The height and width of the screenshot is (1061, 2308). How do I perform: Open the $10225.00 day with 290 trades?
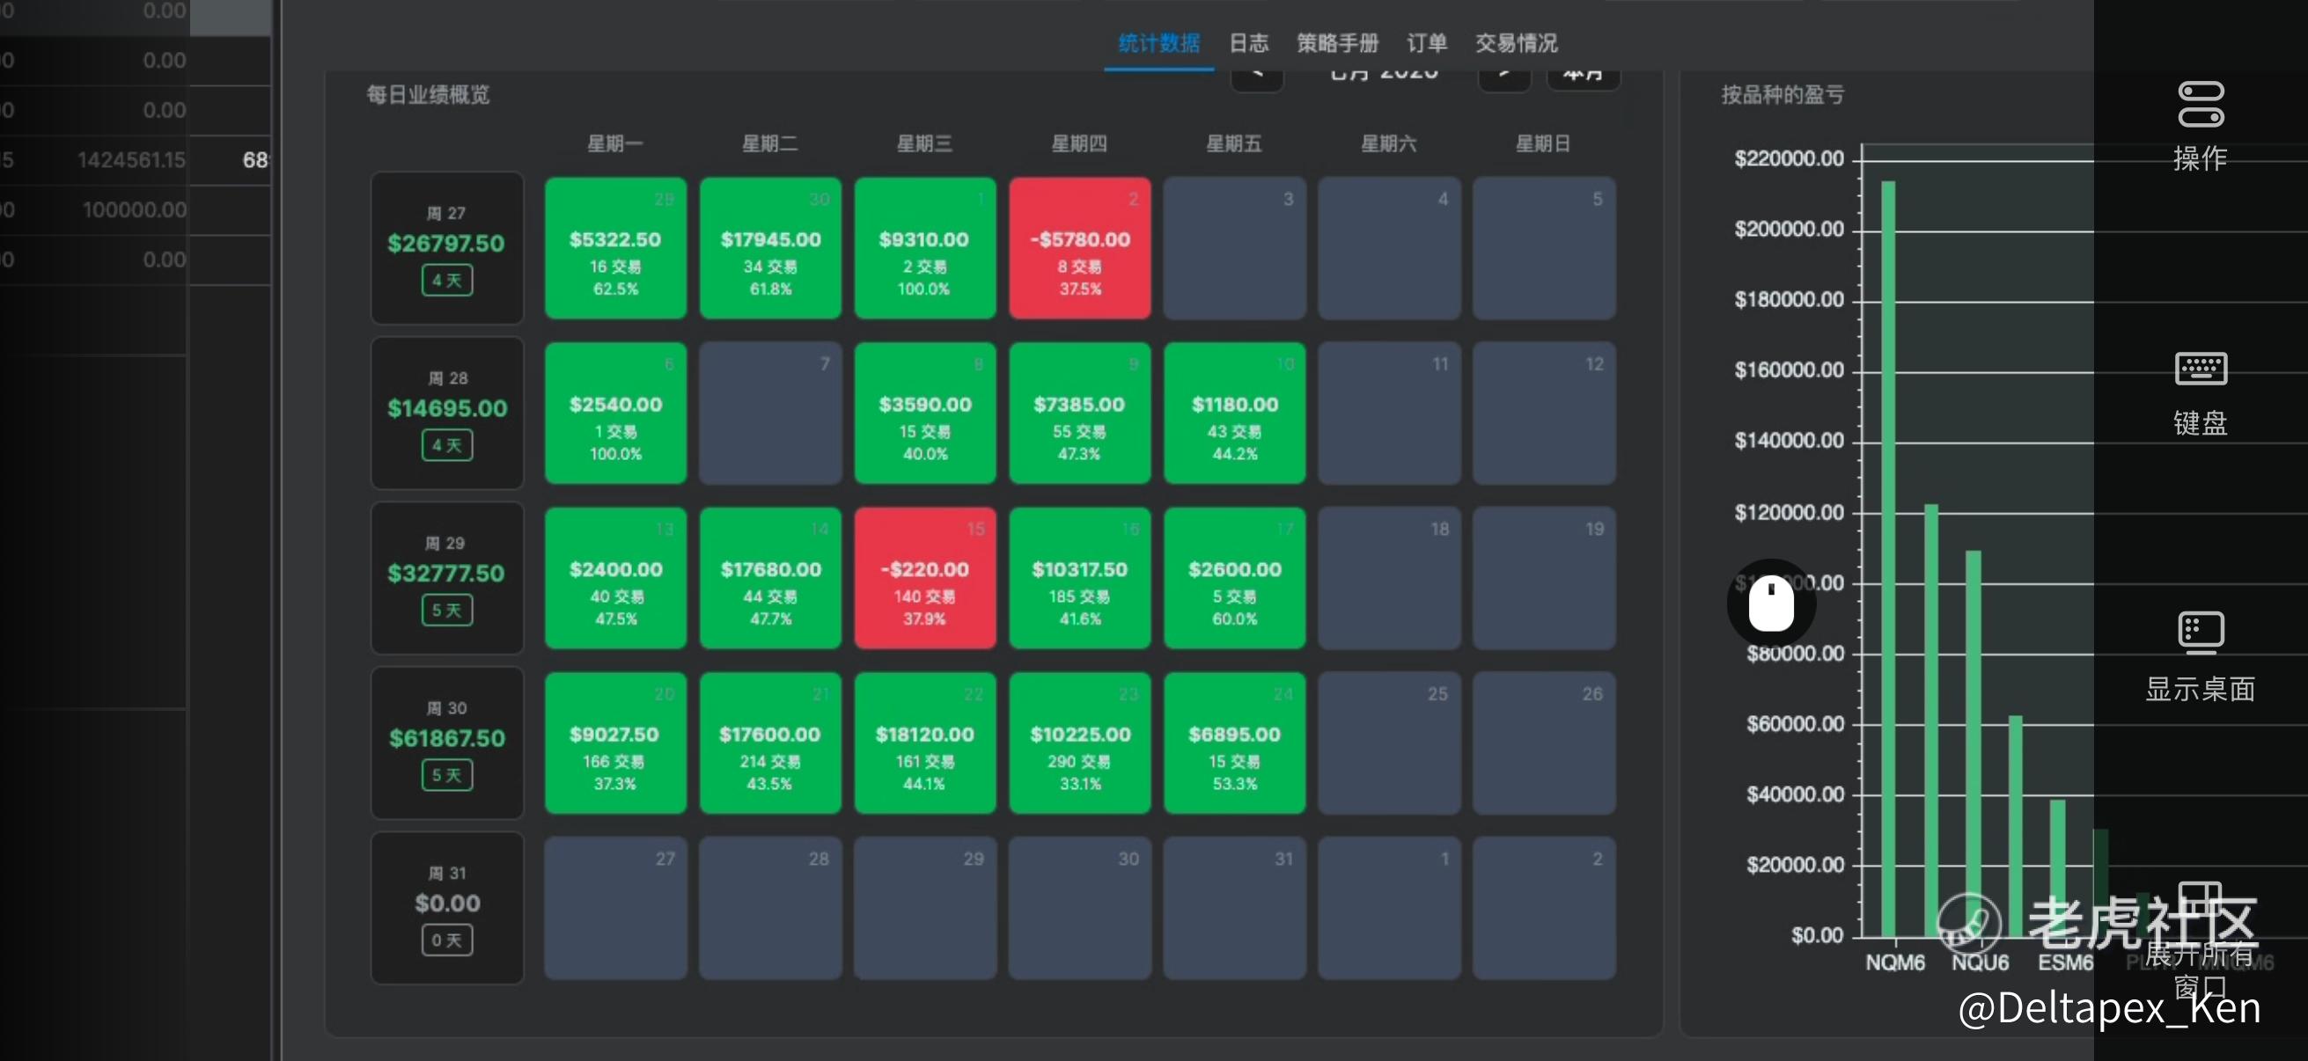[x=1080, y=743]
